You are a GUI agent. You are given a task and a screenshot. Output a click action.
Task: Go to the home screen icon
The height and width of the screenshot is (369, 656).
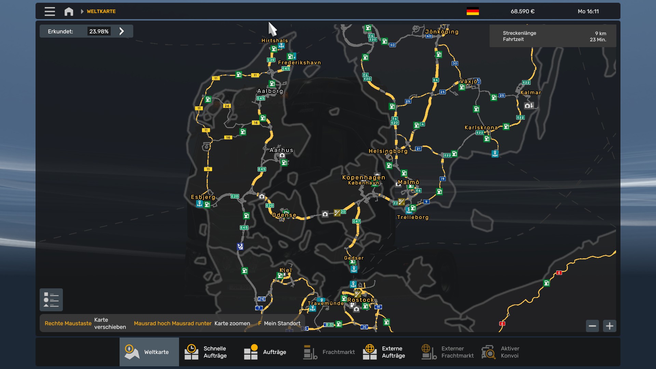pos(69,11)
